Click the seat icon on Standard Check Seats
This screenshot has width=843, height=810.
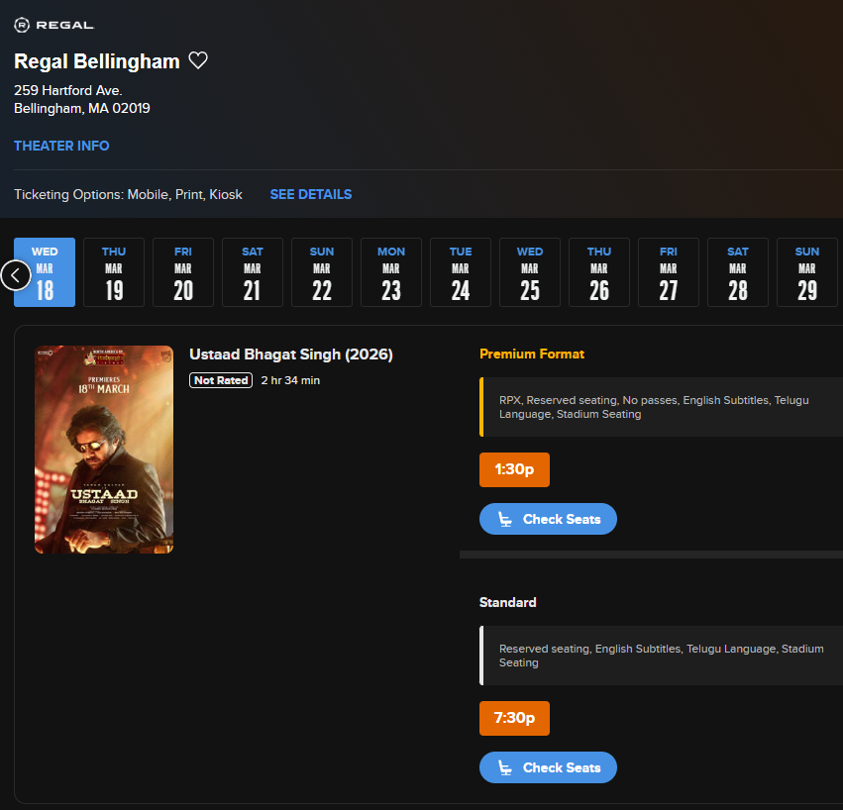click(x=506, y=766)
